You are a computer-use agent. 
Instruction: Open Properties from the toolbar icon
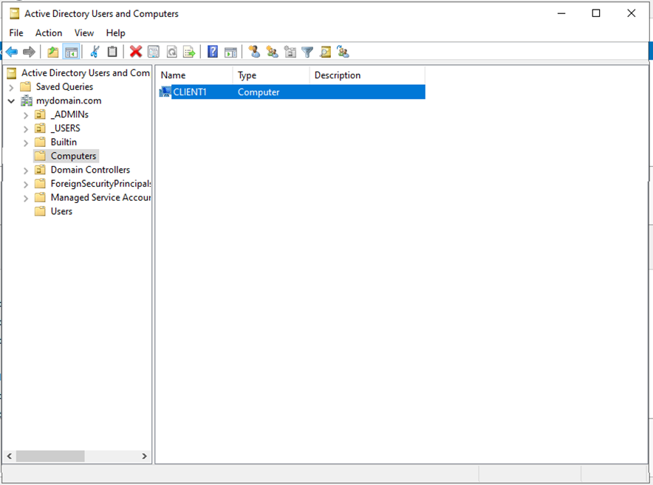tap(154, 52)
